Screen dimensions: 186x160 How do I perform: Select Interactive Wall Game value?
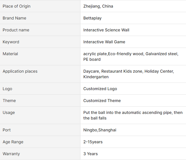click(104, 42)
